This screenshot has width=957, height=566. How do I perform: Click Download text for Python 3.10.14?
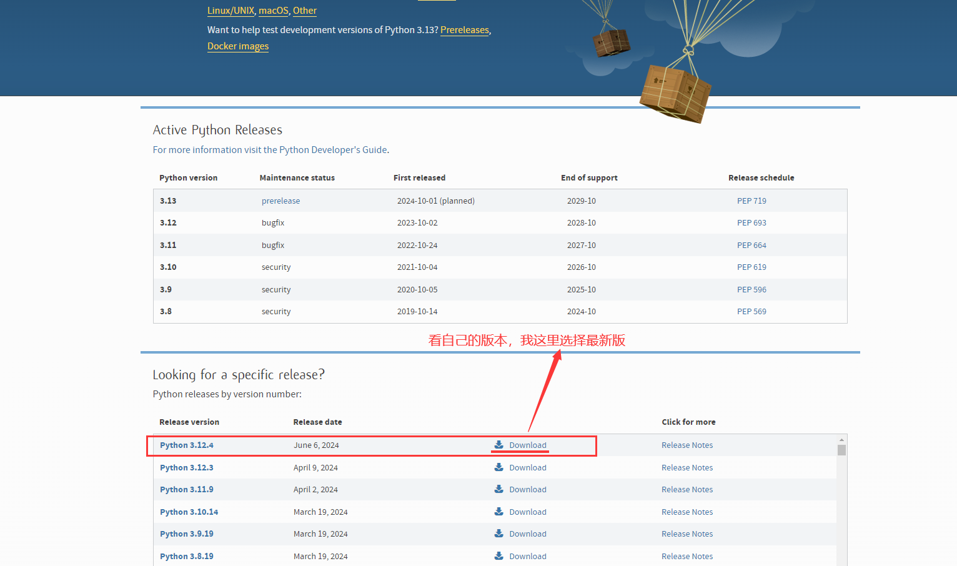click(528, 512)
